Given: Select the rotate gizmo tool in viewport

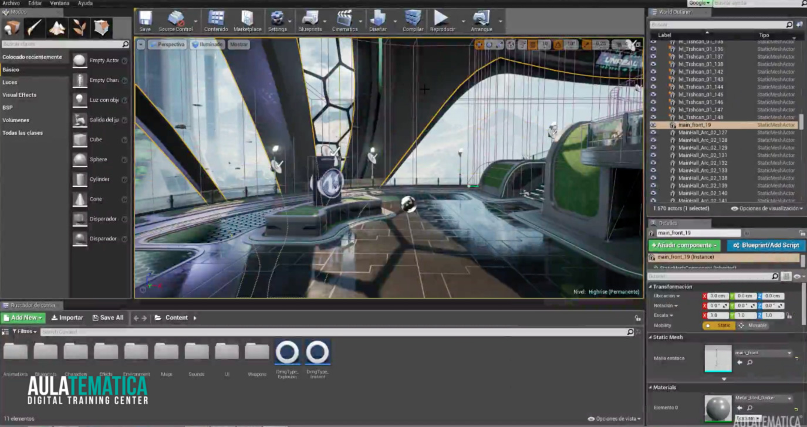Looking at the screenshot, I should pyautogui.click(x=489, y=45).
